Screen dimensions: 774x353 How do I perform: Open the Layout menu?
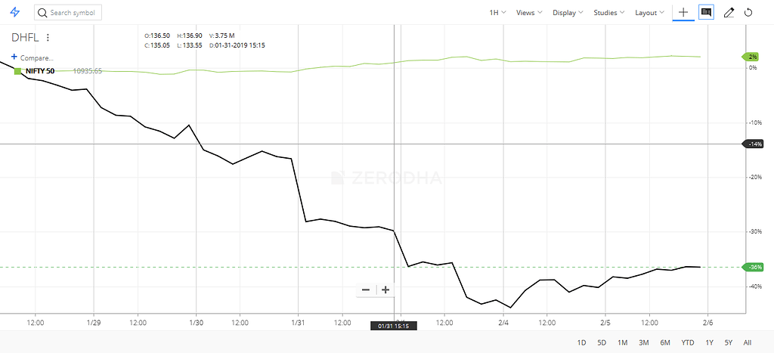[x=649, y=13]
